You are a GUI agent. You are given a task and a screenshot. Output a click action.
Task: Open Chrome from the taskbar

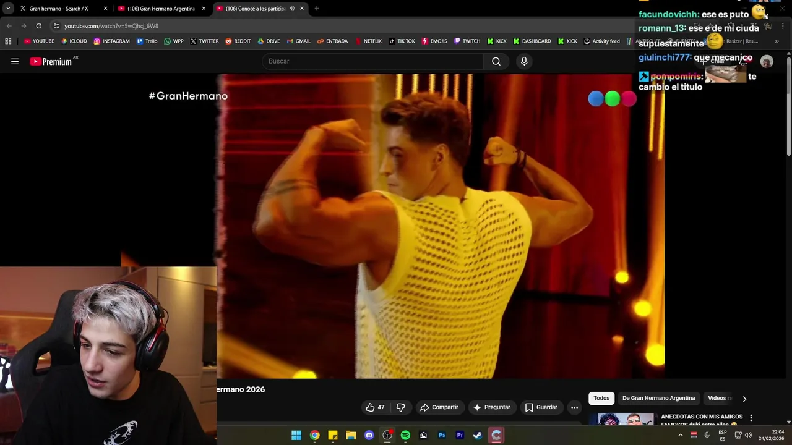[x=314, y=435]
